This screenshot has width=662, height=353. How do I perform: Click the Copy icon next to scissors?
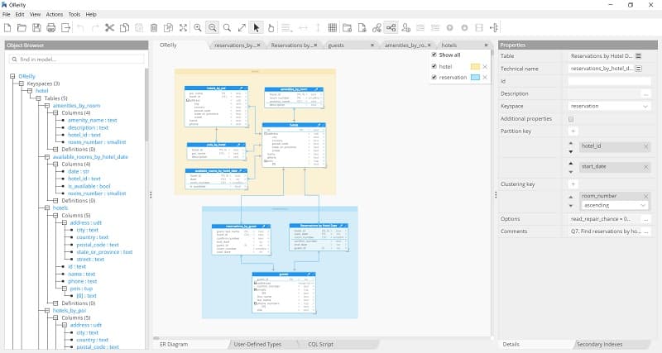pyautogui.click(x=125, y=28)
